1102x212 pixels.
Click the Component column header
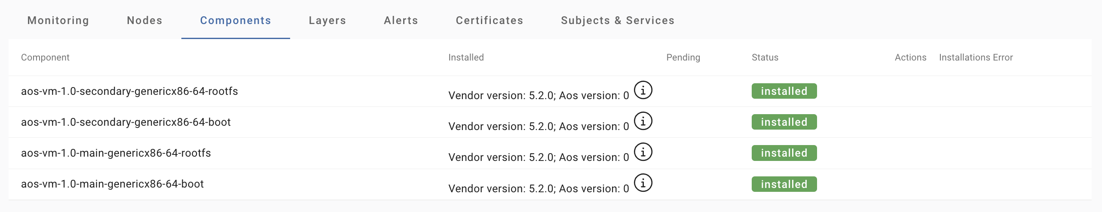tap(45, 58)
